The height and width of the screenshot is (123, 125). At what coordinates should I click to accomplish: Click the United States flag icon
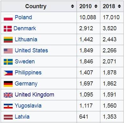point(8,51)
